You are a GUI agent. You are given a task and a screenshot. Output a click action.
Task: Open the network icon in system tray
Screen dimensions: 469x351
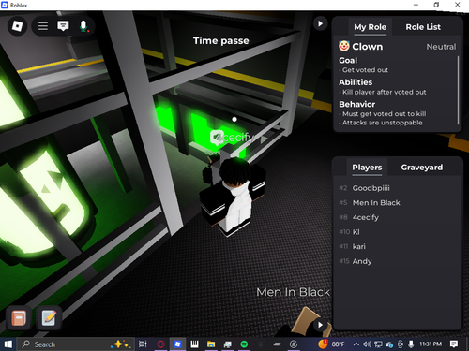tap(378, 344)
